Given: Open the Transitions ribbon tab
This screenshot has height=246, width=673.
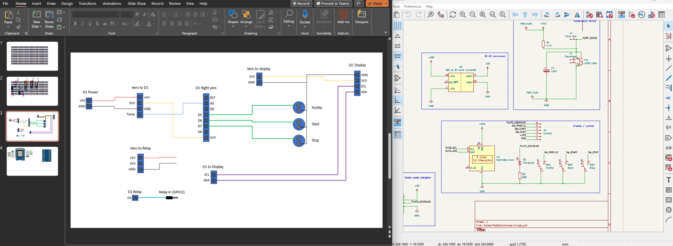Looking at the screenshot, I should pos(87,4).
